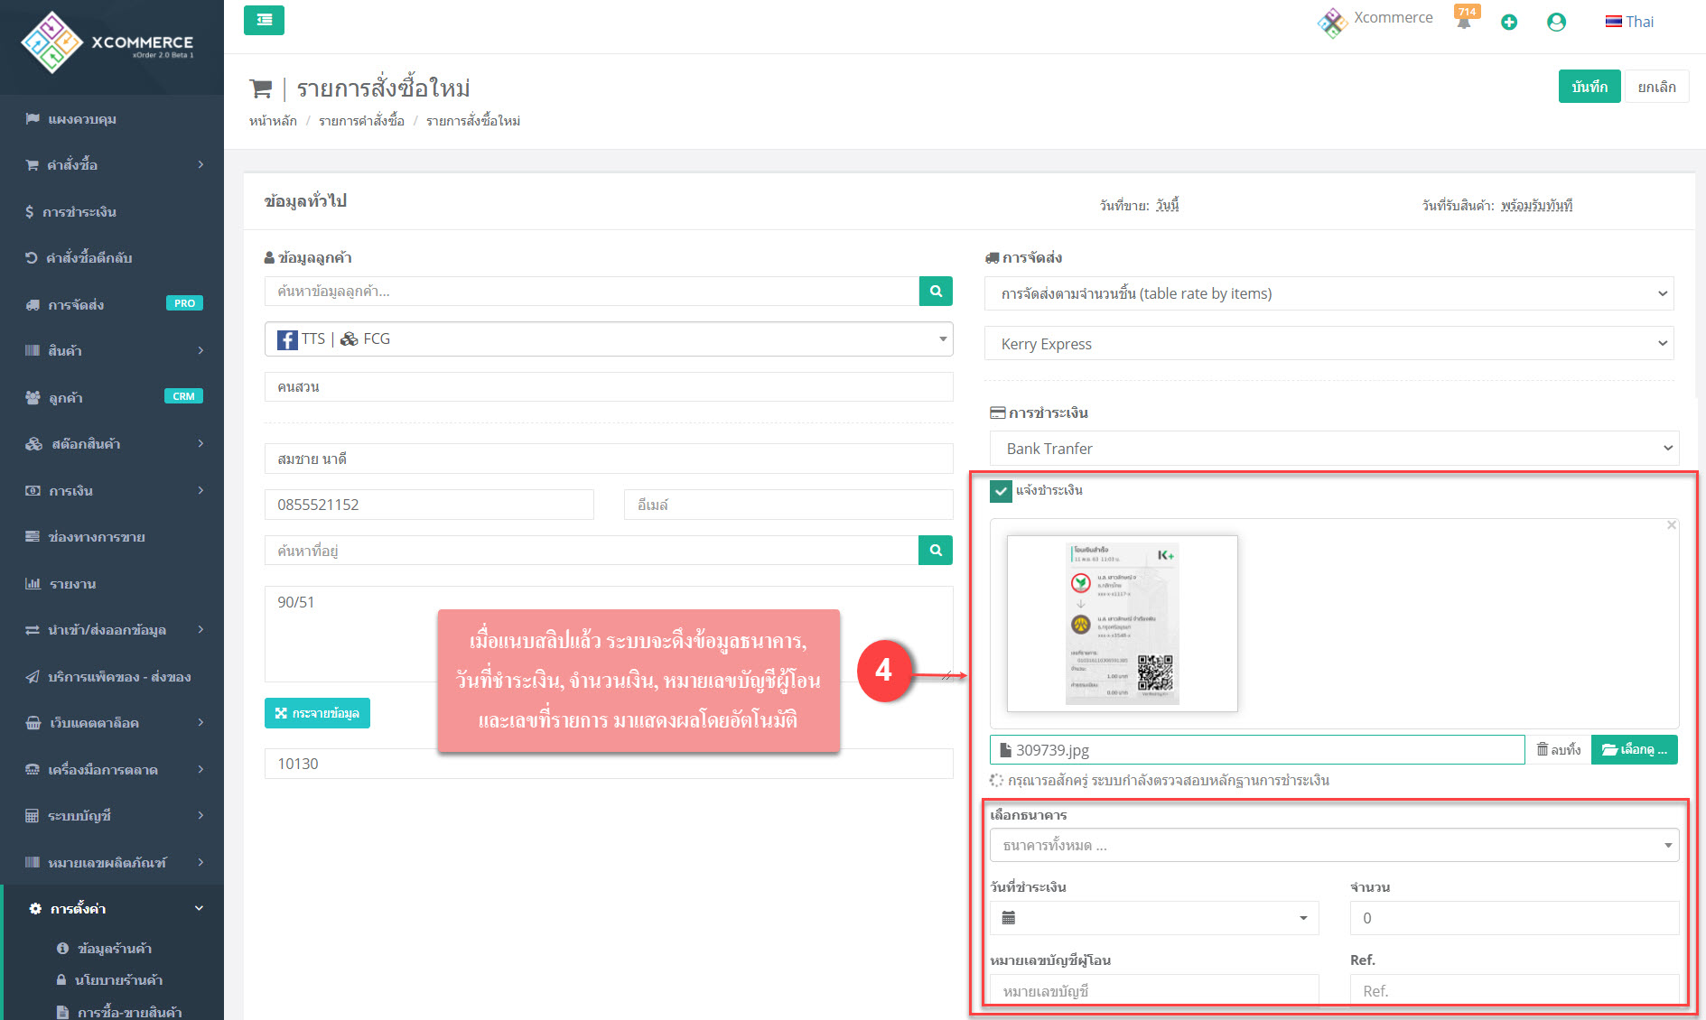Expand นำเข้า/ส่งออกข้อมูล sidebar submenu
The height and width of the screenshot is (1020, 1706).
coord(112,630)
